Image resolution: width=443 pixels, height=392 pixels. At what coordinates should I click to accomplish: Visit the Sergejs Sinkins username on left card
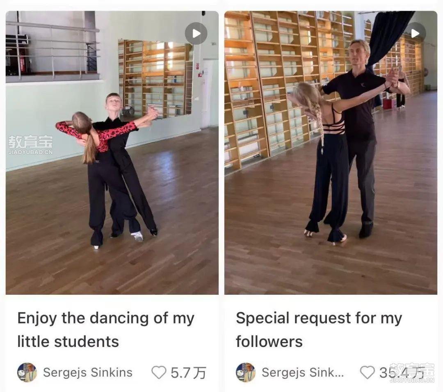click(88, 372)
